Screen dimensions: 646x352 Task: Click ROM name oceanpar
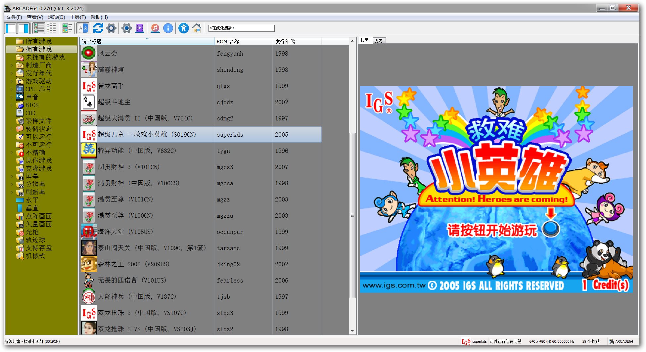coord(230,232)
